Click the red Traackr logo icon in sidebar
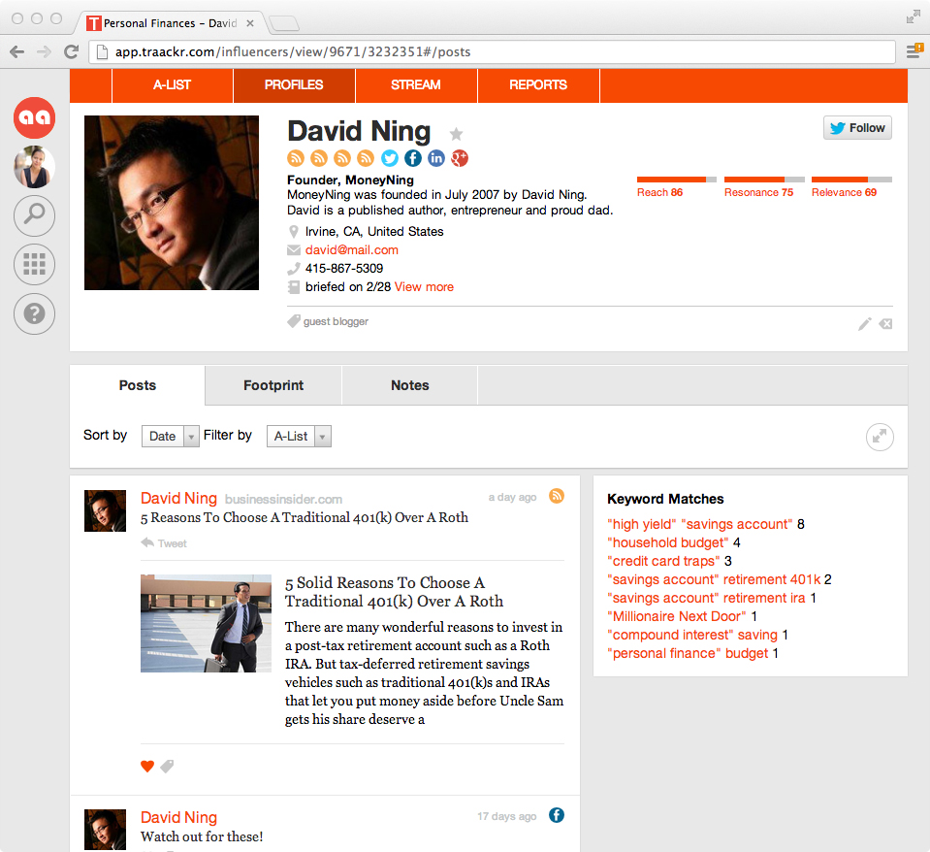930x852 pixels. pos(34,117)
